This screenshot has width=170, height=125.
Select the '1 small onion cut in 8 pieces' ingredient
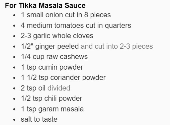(66, 15)
